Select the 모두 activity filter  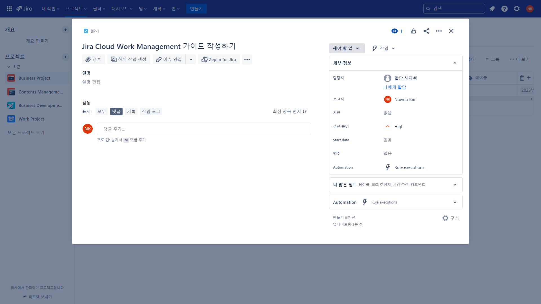pos(101,111)
